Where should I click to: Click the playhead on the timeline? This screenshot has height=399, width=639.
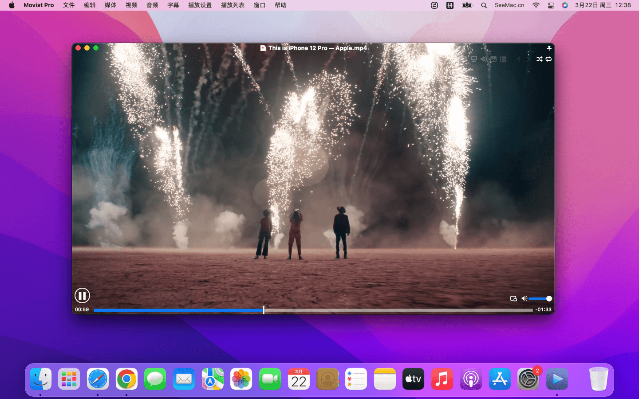264,310
